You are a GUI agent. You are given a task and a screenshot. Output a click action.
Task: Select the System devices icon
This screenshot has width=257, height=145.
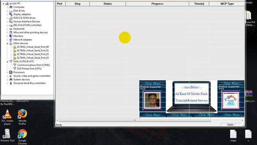(x=11, y=79)
